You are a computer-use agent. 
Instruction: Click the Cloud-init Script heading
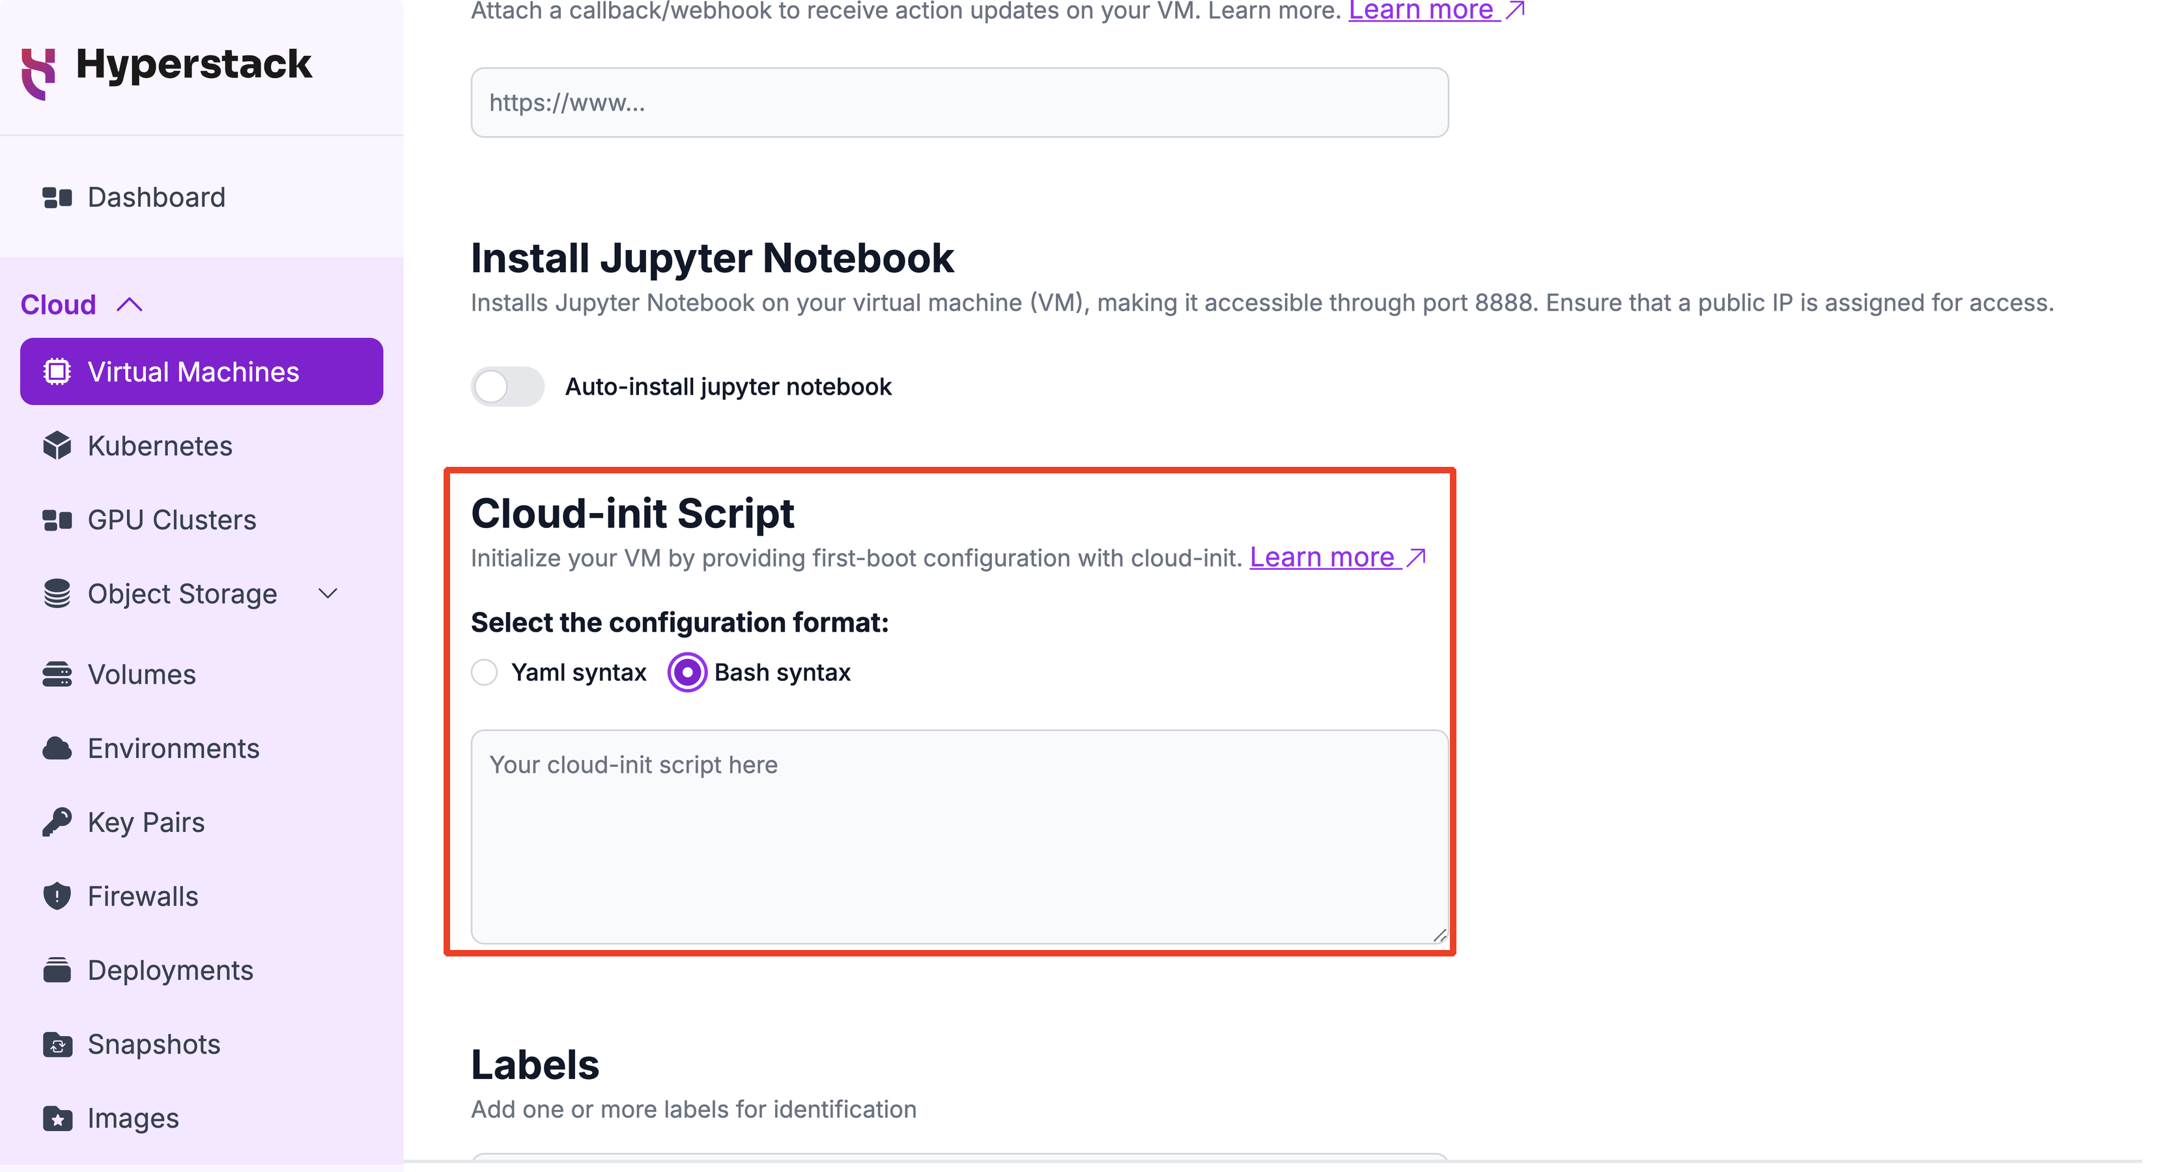[632, 514]
